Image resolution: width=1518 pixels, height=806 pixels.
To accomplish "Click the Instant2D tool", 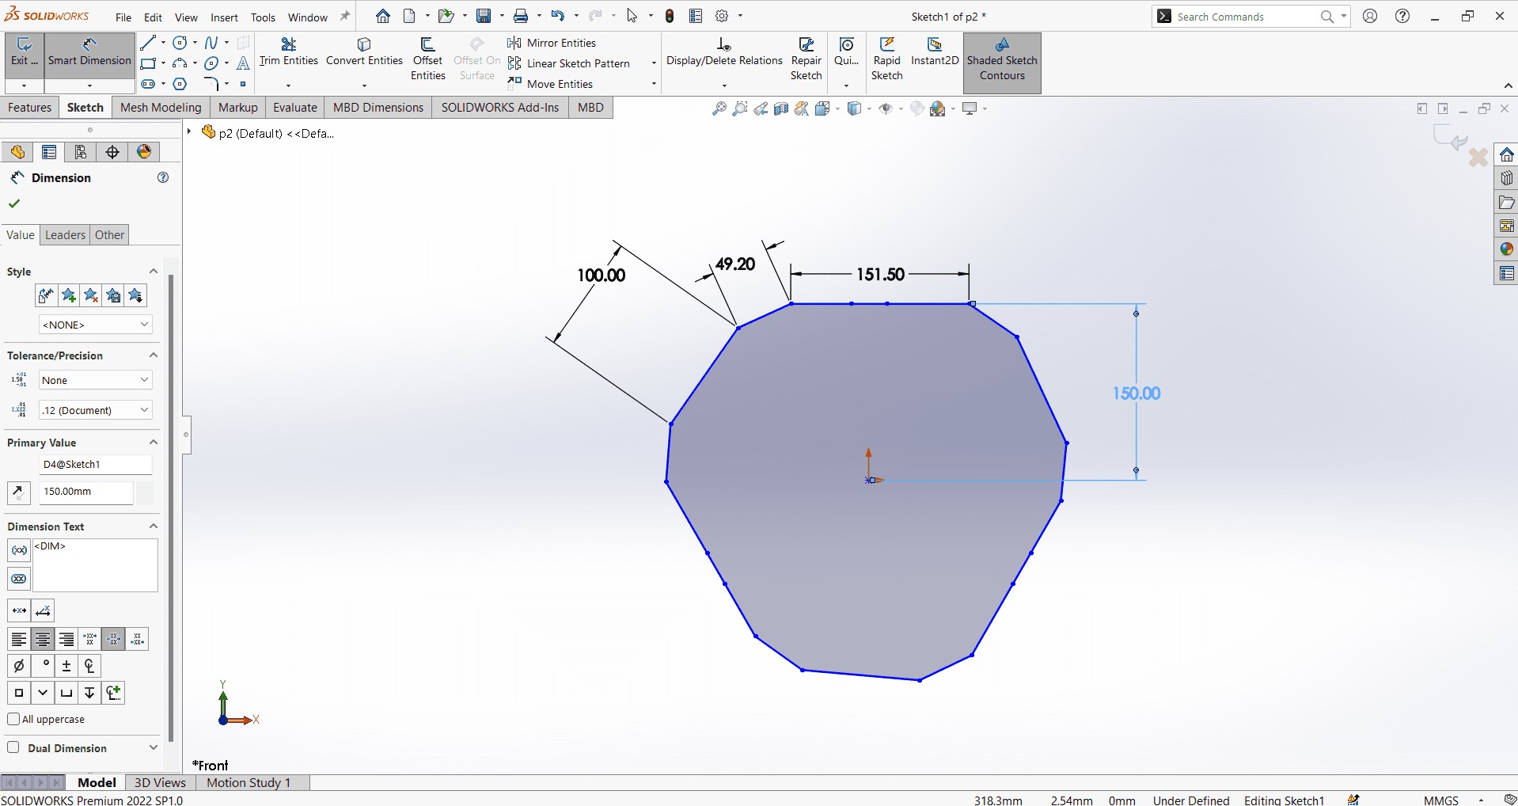I will pos(935,52).
